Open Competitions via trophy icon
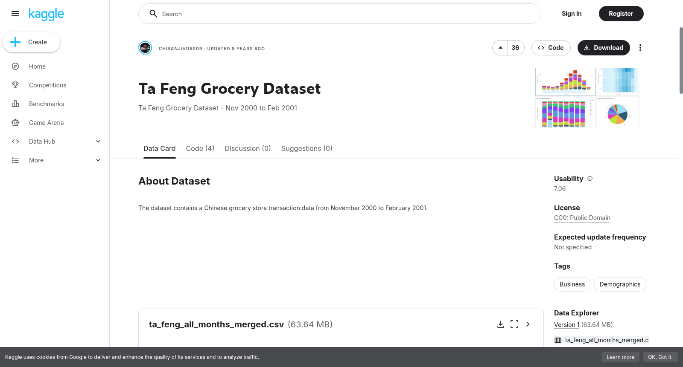This screenshot has height=367, width=683. [x=15, y=85]
